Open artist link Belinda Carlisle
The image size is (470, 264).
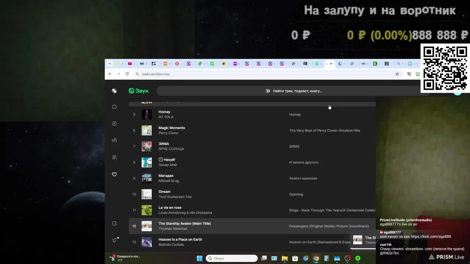(x=171, y=245)
